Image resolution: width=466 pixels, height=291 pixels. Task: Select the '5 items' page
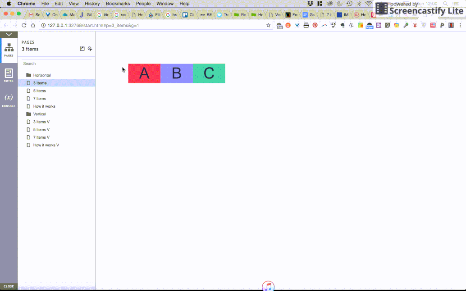pyautogui.click(x=39, y=91)
